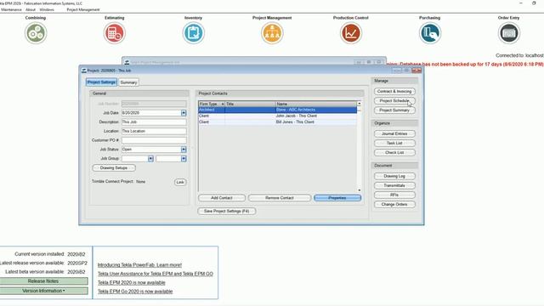The height and width of the screenshot is (306, 544).
Task: Open the Inventory module icon
Action: [x=193, y=33]
